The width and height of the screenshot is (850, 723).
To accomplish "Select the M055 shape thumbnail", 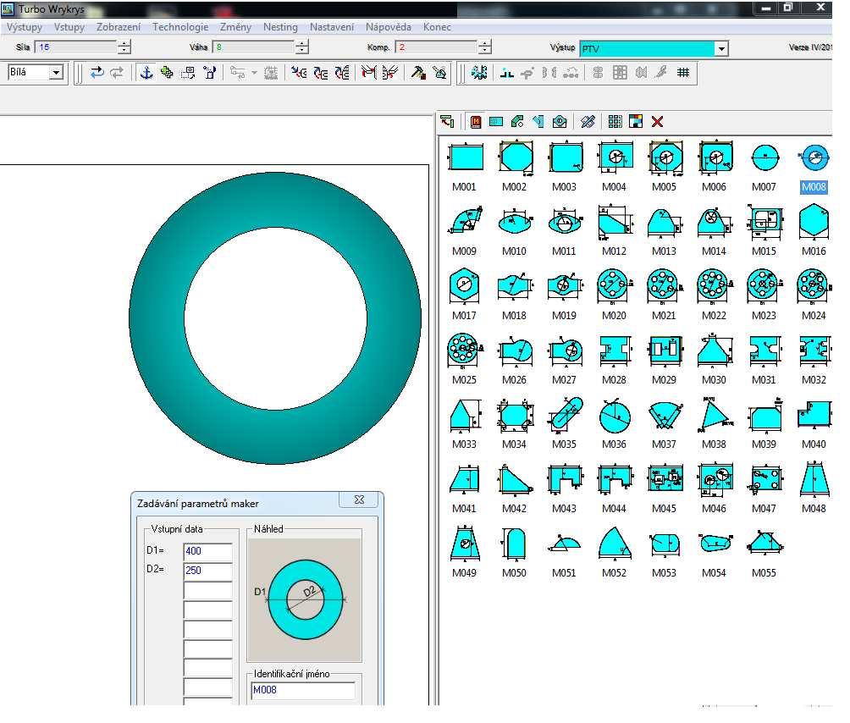I will coord(764,543).
